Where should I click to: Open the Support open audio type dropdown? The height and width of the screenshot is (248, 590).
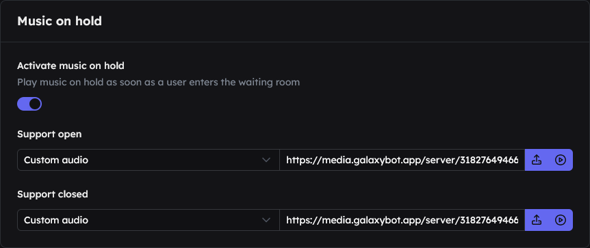pyautogui.click(x=149, y=160)
